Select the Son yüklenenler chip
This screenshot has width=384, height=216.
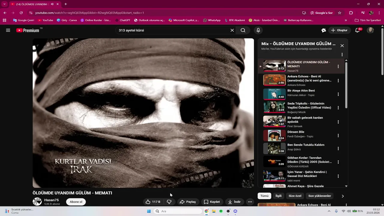click(319, 196)
